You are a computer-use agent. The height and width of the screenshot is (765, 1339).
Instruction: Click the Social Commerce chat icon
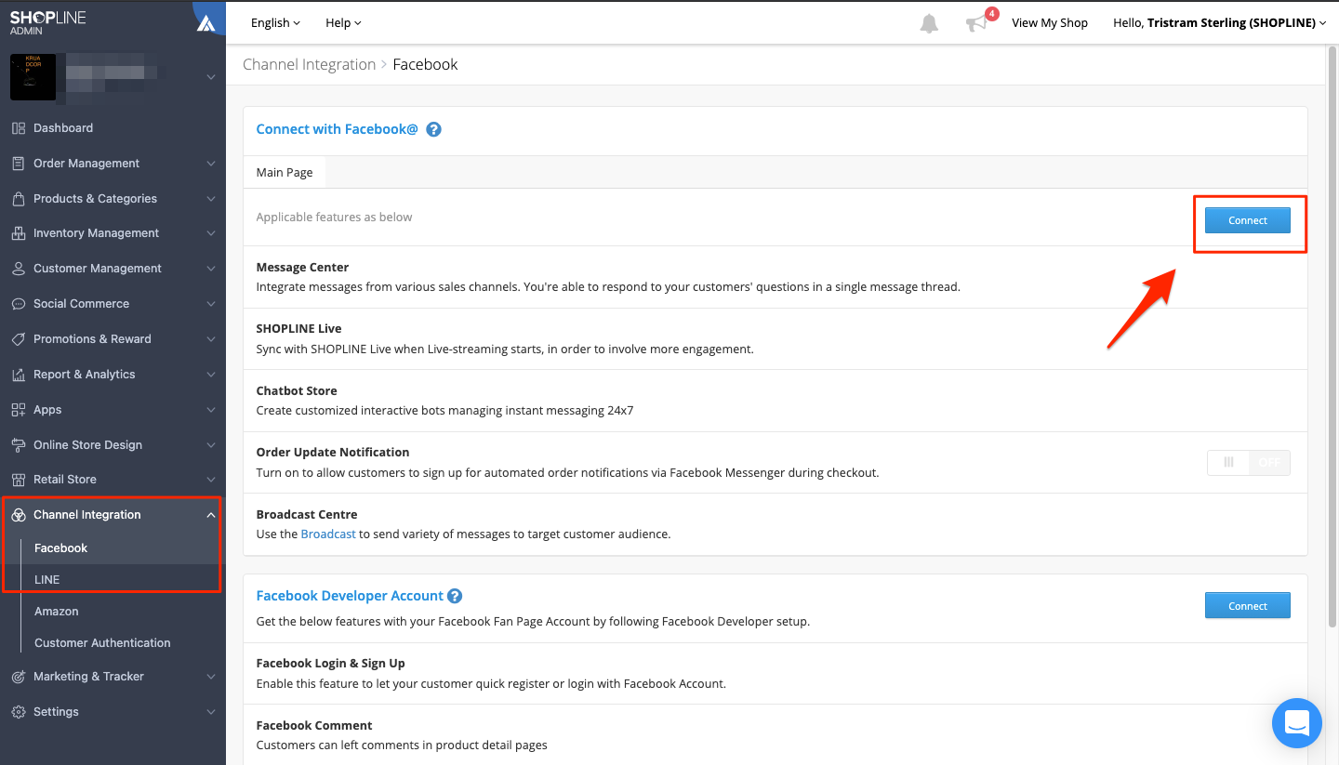coord(18,304)
